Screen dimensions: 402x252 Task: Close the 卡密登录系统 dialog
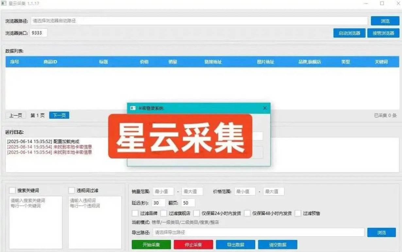tap(265, 108)
